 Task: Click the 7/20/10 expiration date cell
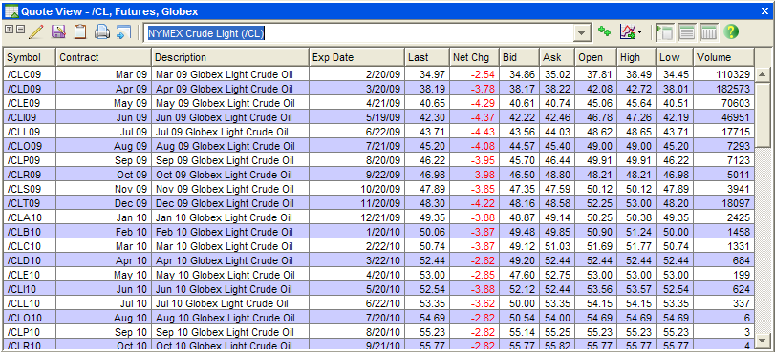coord(356,318)
